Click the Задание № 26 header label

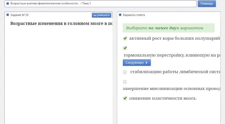tap(19, 15)
